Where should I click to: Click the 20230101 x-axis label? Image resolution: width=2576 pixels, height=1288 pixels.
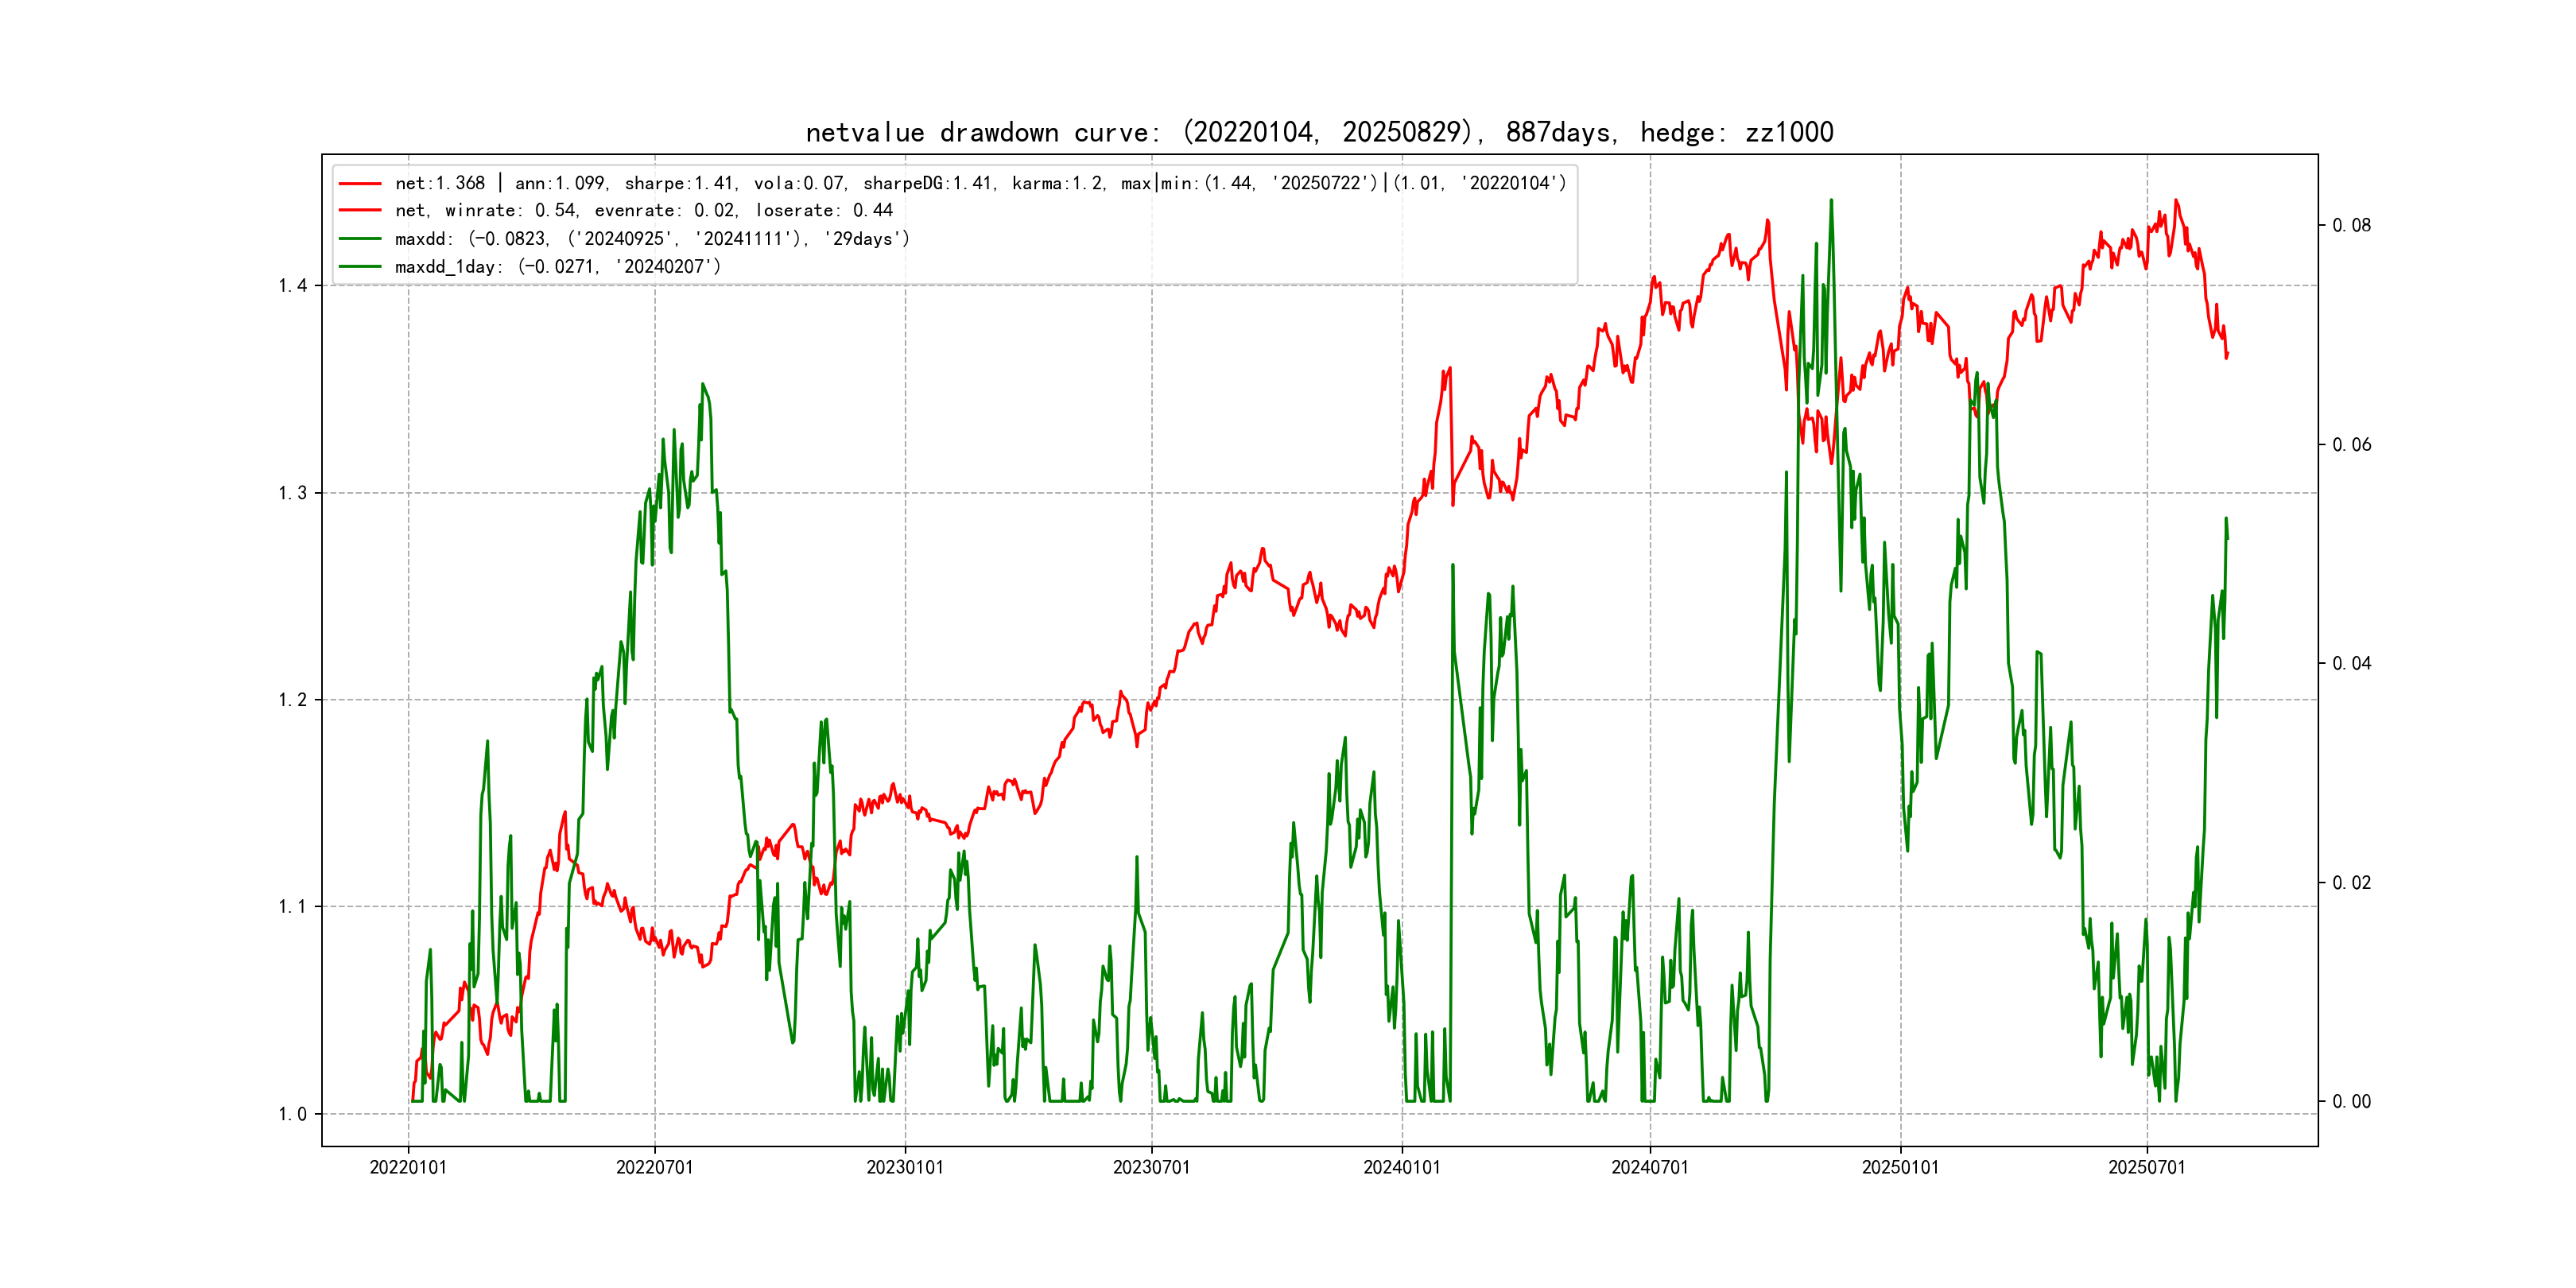(x=905, y=1167)
